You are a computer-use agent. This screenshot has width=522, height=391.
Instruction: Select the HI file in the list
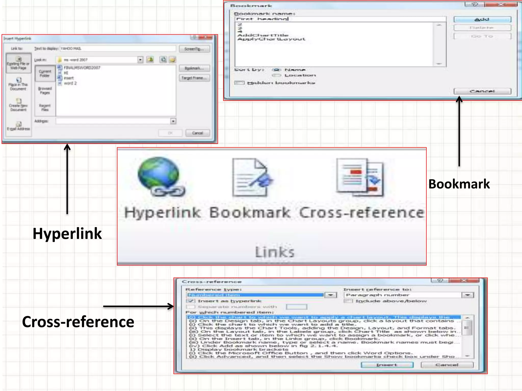(63, 73)
